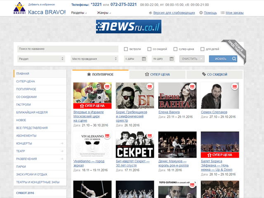
Task: Check the со скидкой filter box
Action: (x=149, y=49)
